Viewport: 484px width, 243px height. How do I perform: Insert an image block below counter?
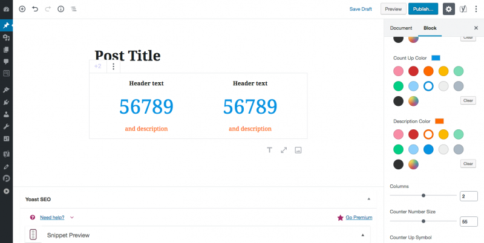point(298,150)
